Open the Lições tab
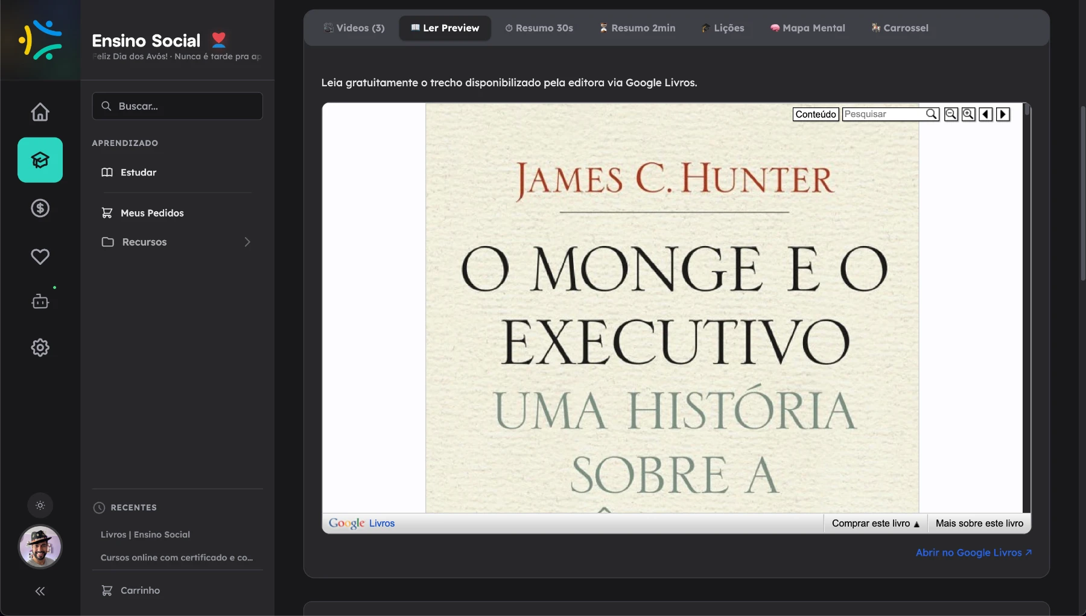Image resolution: width=1086 pixels, height=616 pixels. pos(723,28)
